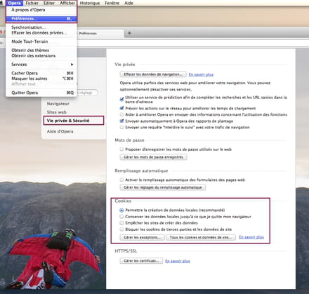Open Sites web settings section
The width and height of the screenshot is (309, 294).
[x=57, y=112]
